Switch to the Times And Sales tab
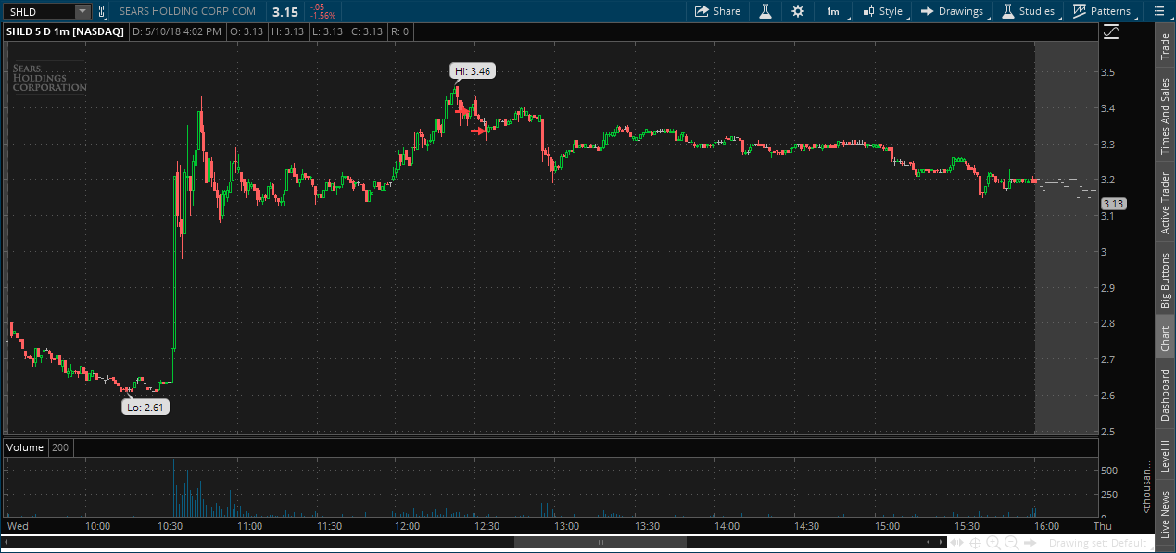 [1165, 116]
